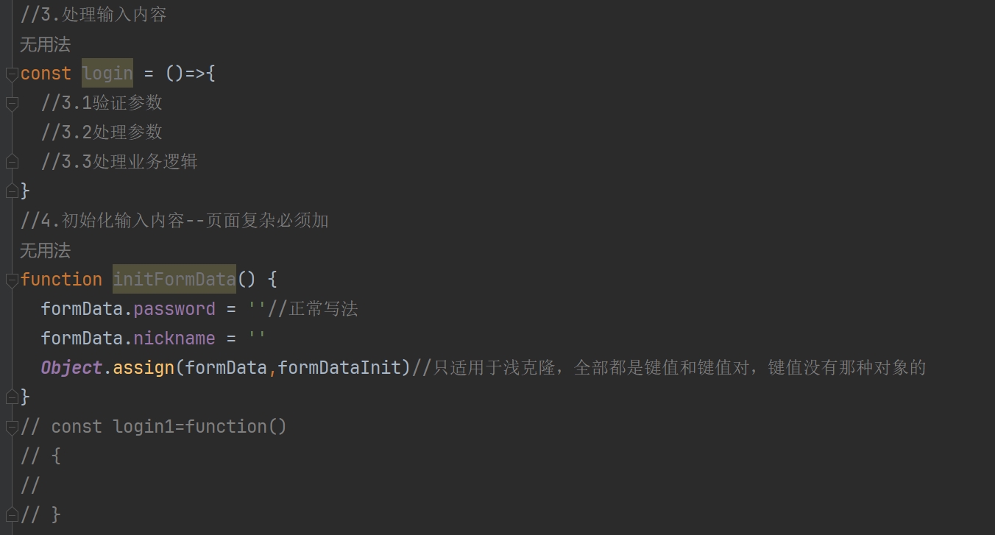Place cursor on the password property

coord(174,309)
